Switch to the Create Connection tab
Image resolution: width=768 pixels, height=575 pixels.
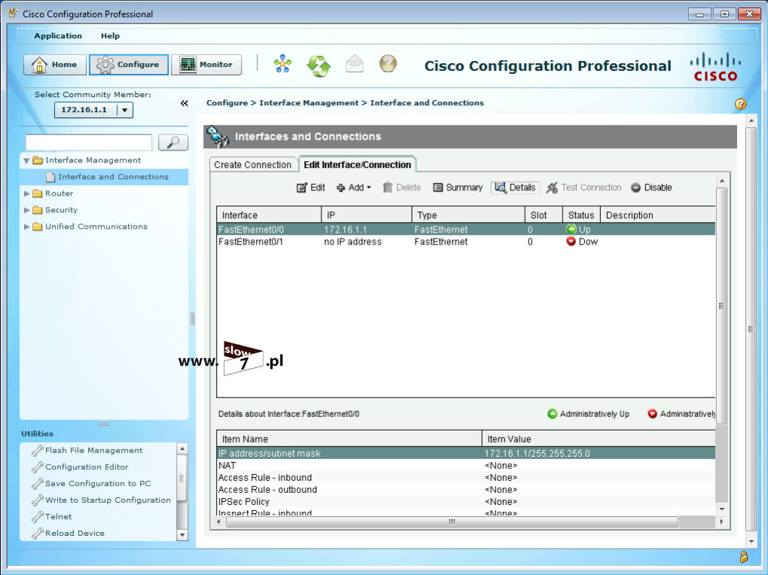253,165
